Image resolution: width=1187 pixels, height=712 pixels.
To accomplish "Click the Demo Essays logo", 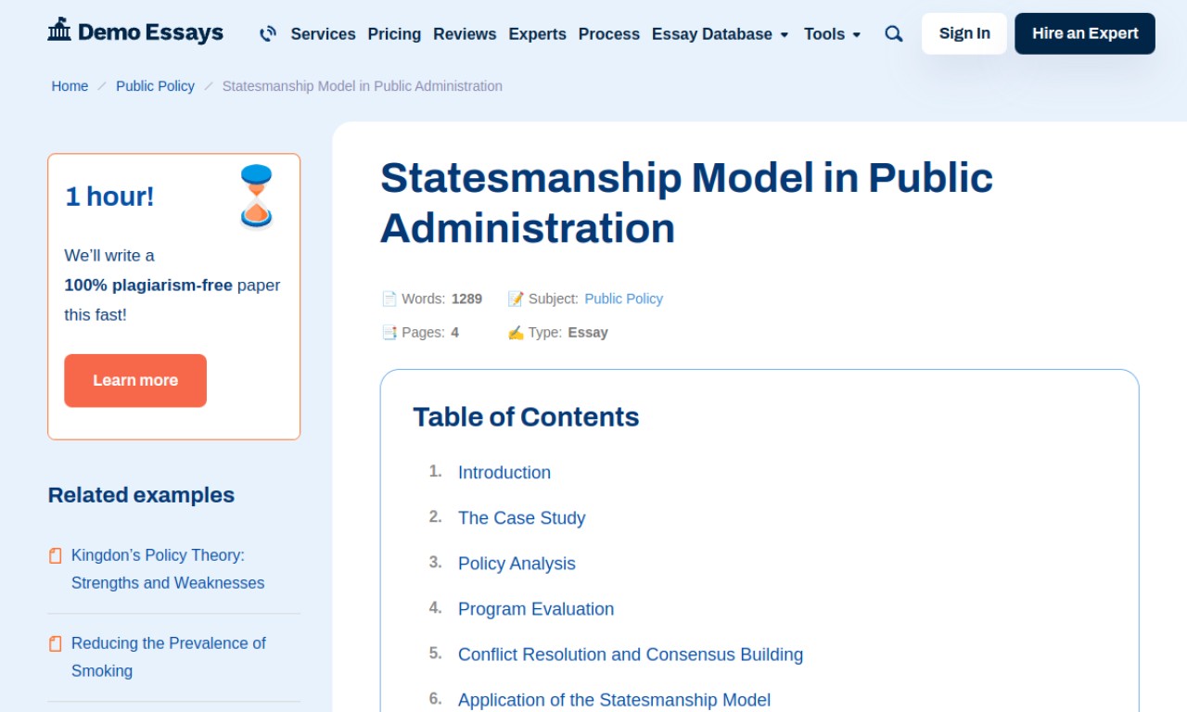I will click(x=135, y=32).
